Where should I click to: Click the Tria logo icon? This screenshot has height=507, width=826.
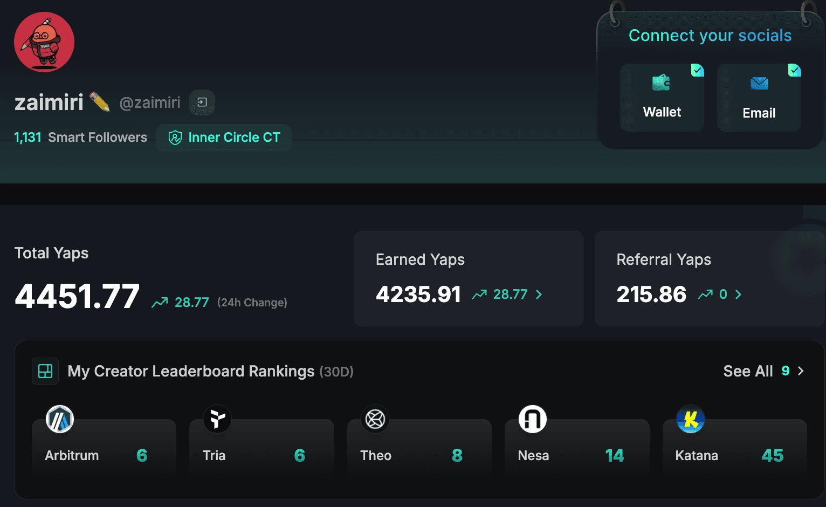coord(217,419)
